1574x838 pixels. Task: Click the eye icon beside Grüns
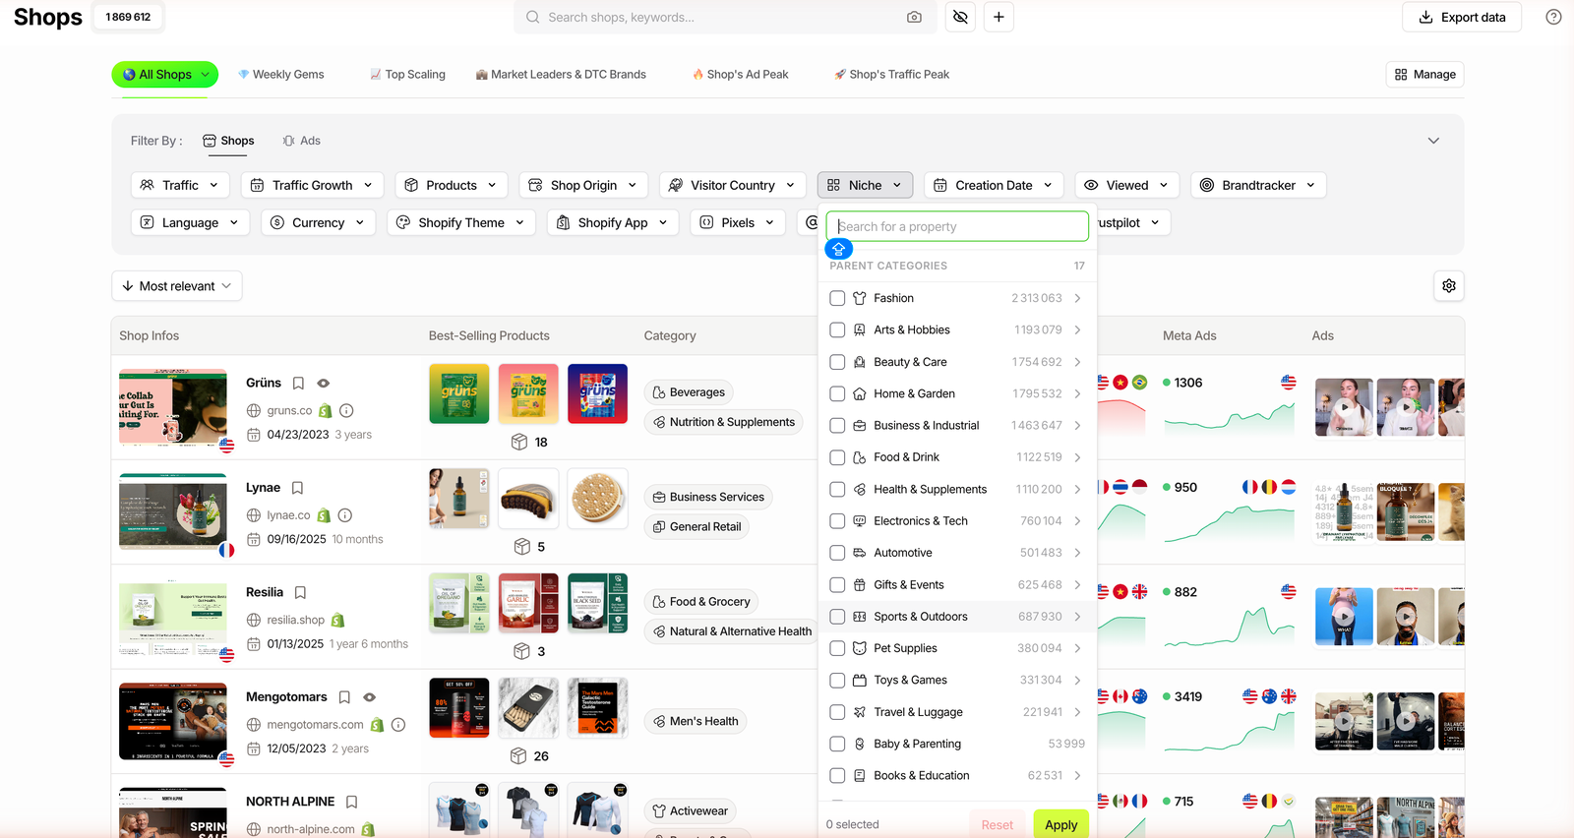coord(324,384)
